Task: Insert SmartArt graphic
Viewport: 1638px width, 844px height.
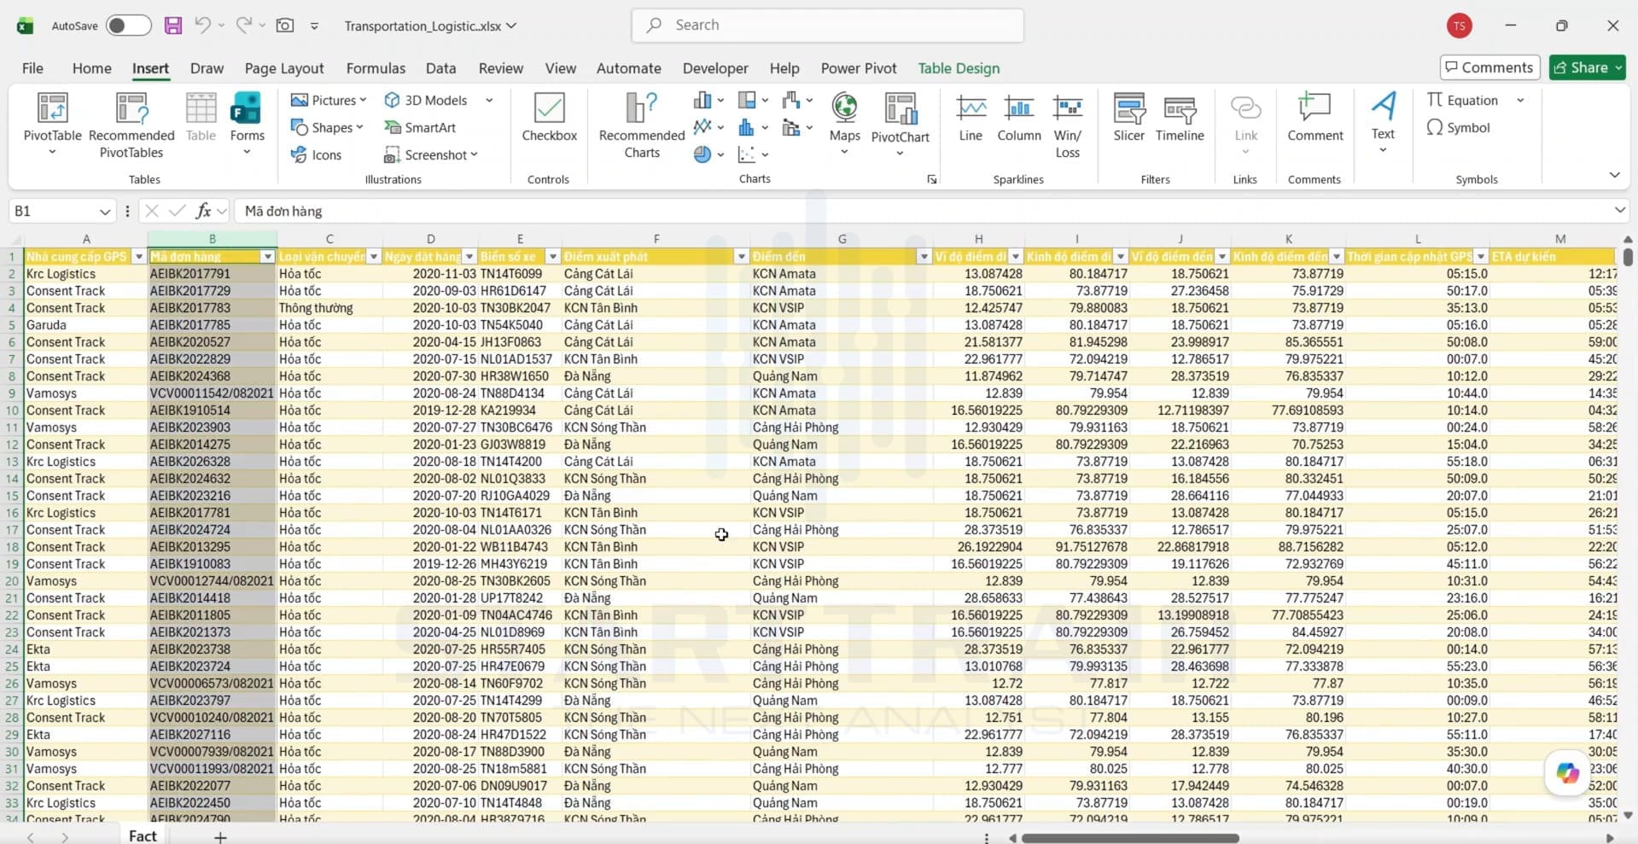Action: 420,127
